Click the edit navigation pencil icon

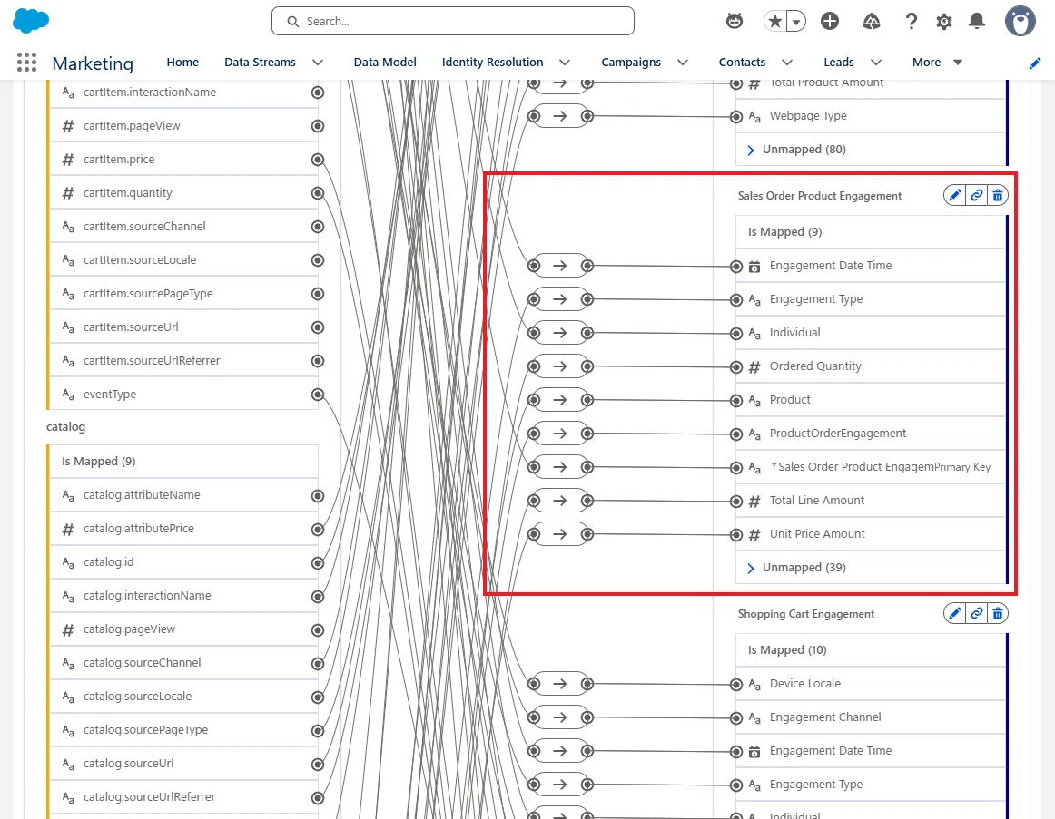1035,63
